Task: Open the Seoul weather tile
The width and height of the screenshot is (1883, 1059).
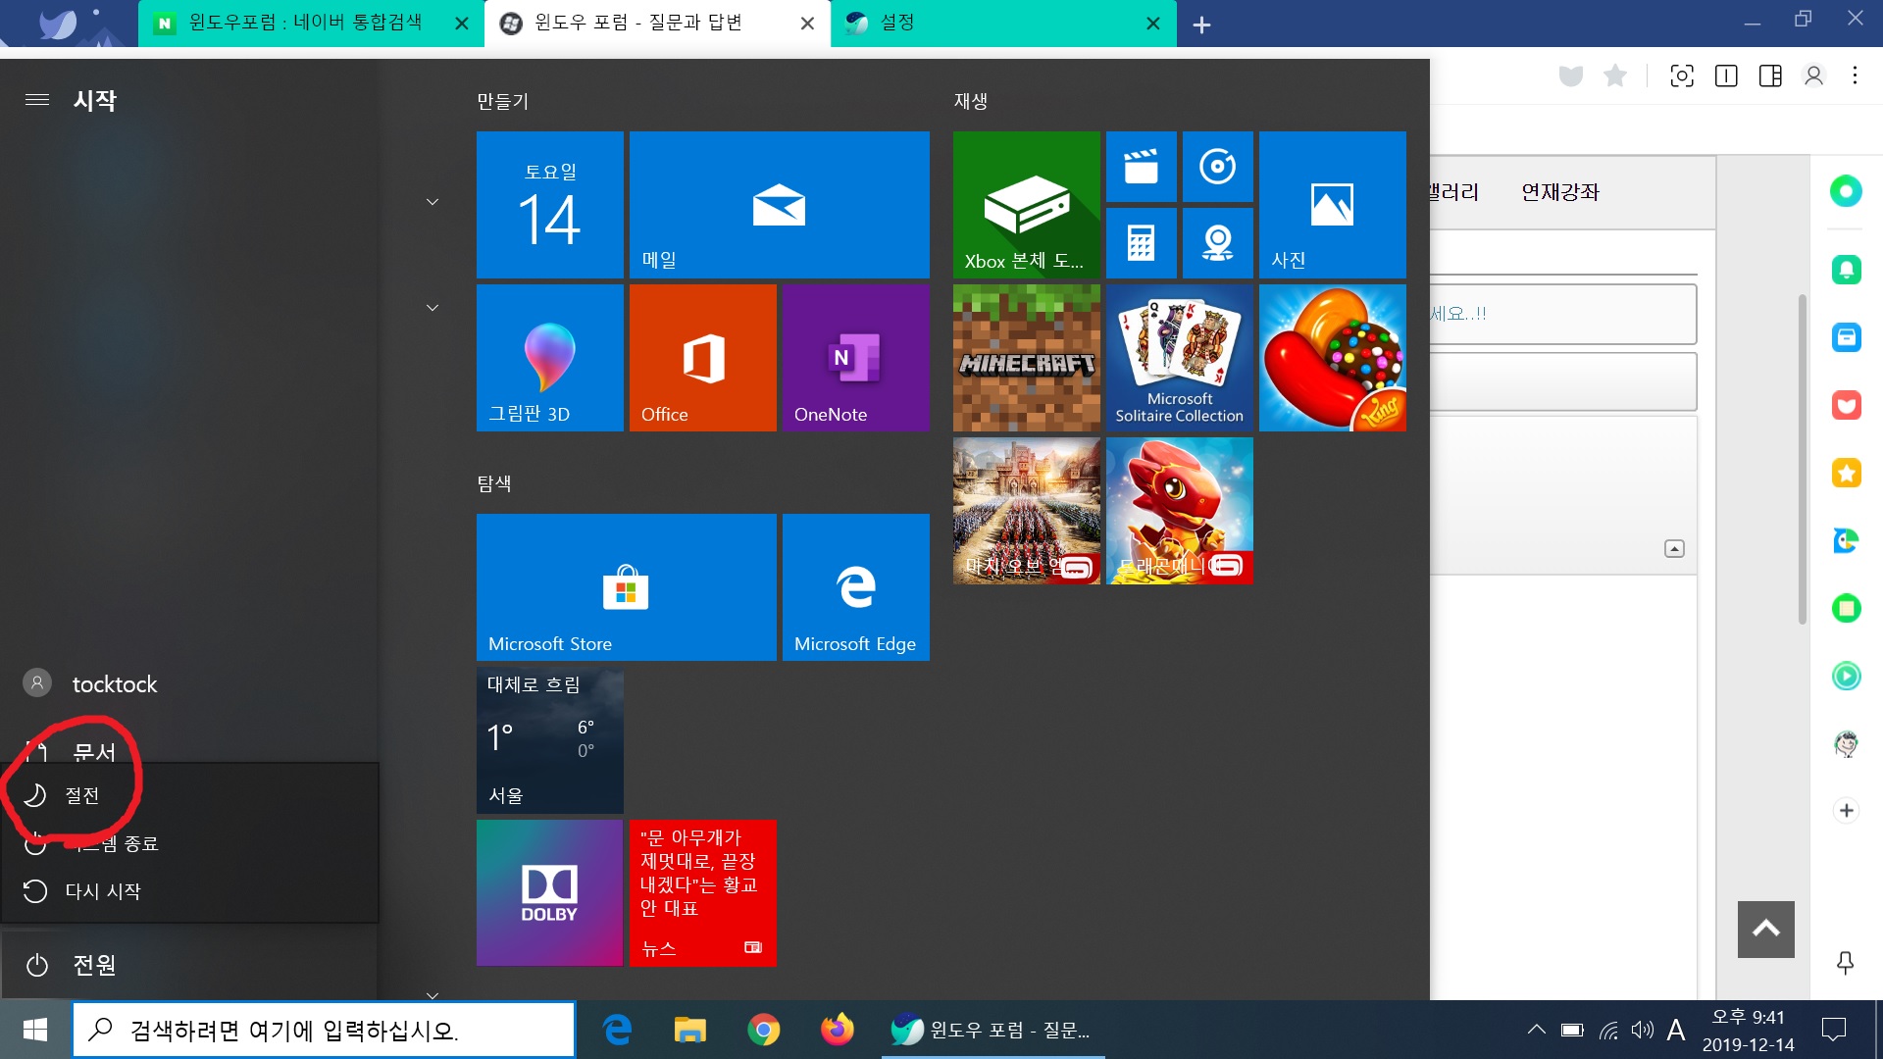Action: coord(549,740)
